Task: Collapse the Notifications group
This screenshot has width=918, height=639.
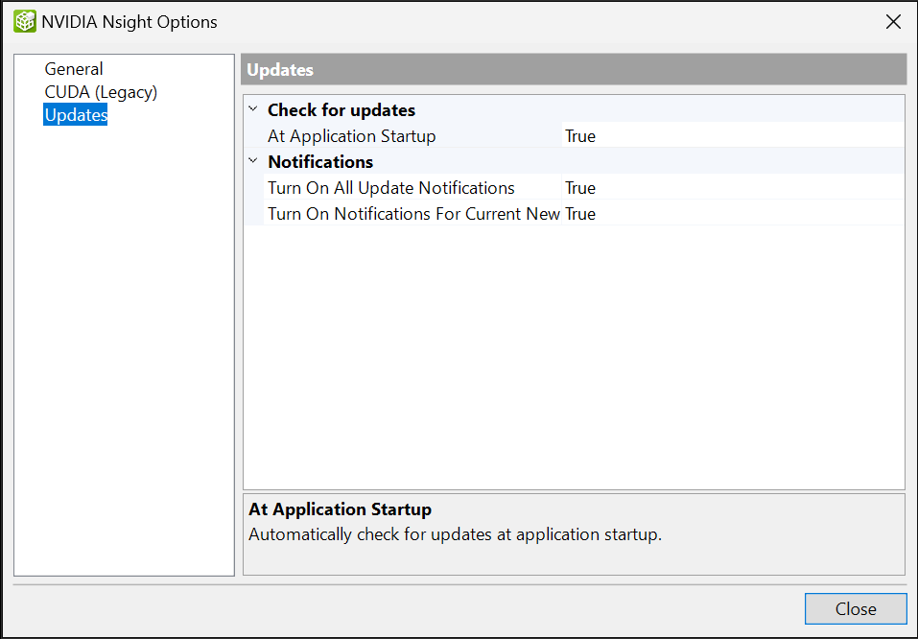Action: (x=253, y=161)
